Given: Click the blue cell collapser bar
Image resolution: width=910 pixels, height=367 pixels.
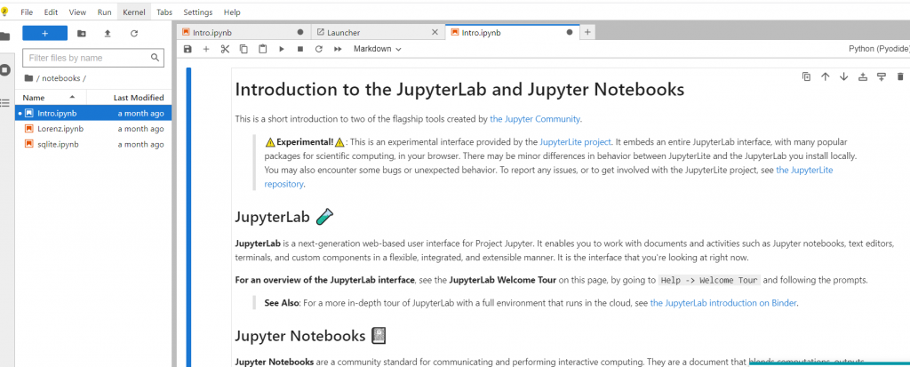Looking at the screenshot, I should [188, 217].
